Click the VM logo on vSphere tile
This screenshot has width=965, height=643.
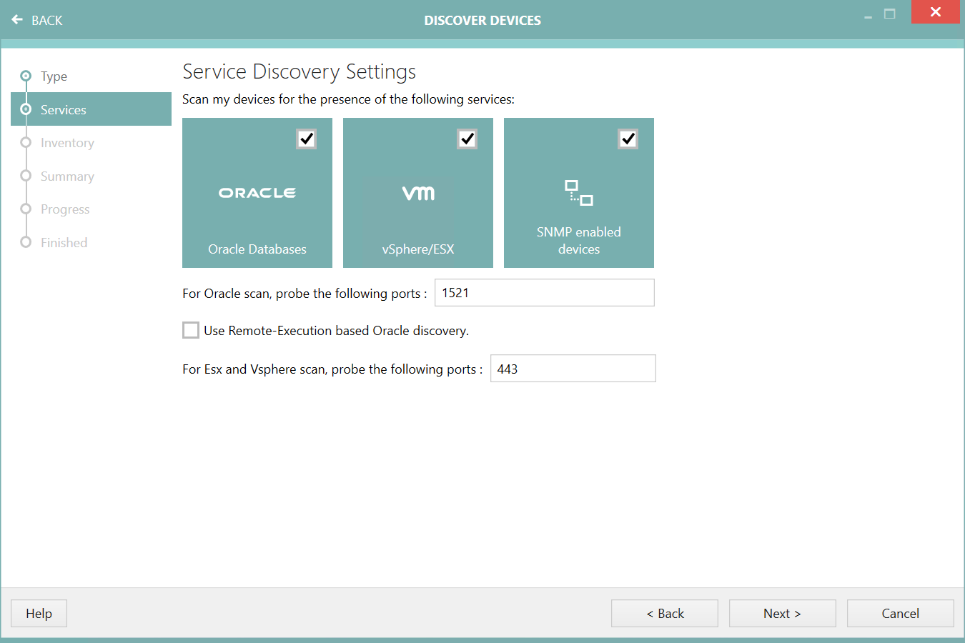[x=418, y=191]
